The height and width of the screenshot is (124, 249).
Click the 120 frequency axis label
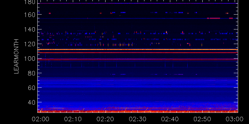30,44
